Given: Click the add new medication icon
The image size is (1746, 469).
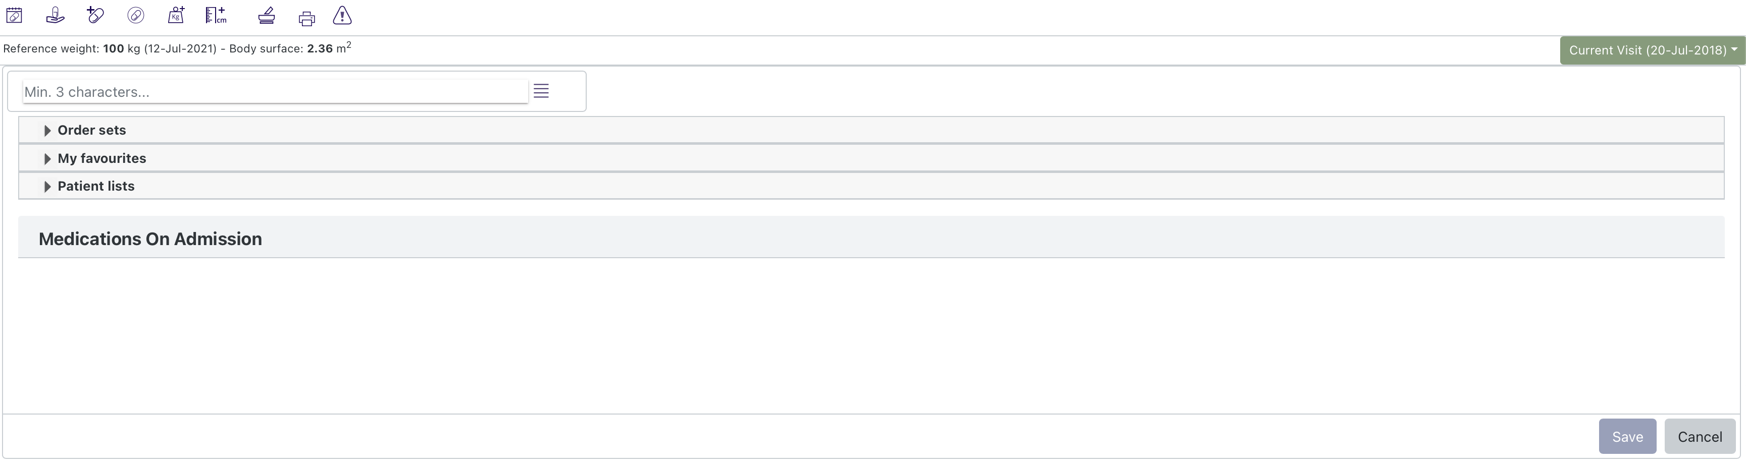Looking at the screenshot, I should [95, 15].
